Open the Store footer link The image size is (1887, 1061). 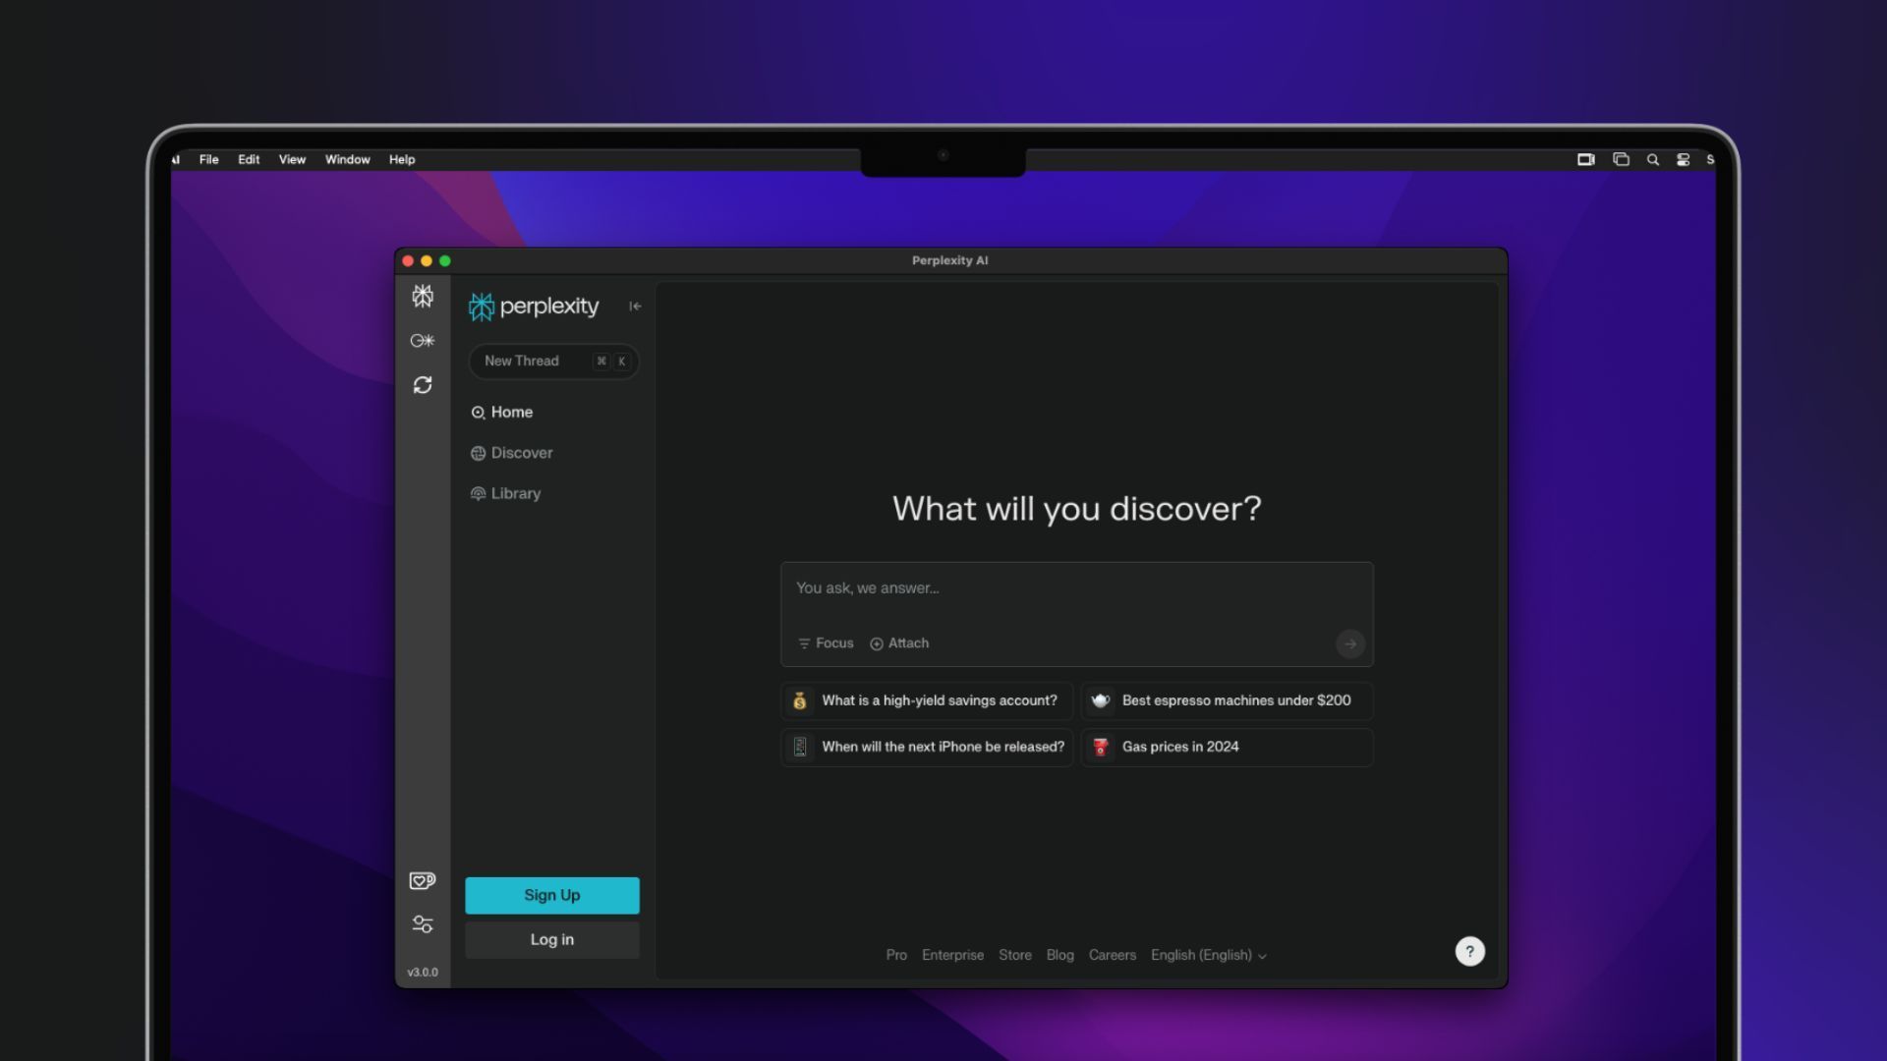(x=1015, y=956)
